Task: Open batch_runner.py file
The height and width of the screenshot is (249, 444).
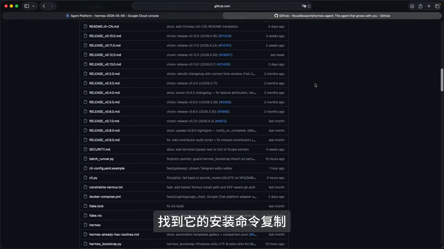Action: (101, 159)
